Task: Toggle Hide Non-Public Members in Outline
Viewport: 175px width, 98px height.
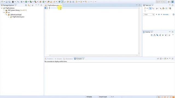Action: 163,35
